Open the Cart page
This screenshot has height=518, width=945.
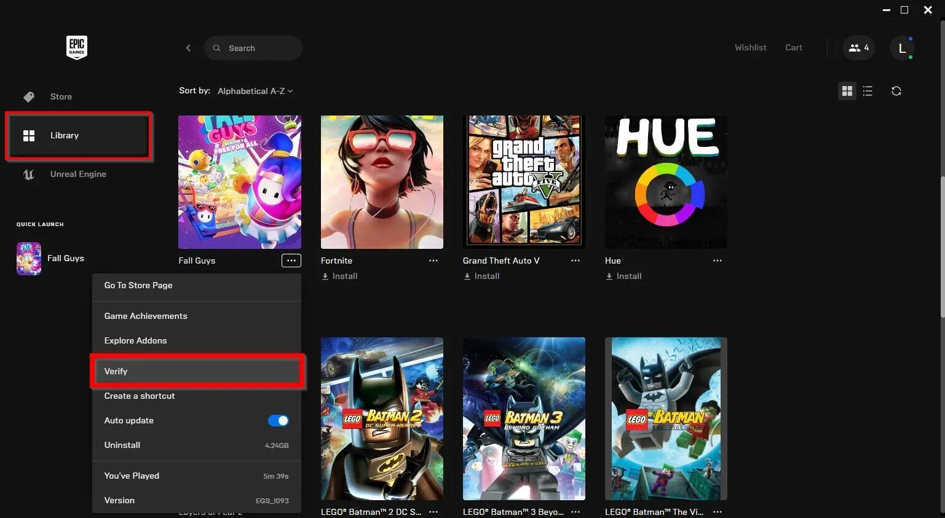click(793, 47)
